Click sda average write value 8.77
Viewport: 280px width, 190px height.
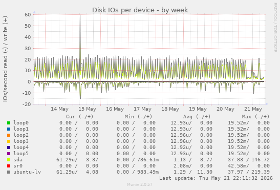pos(206,160)
